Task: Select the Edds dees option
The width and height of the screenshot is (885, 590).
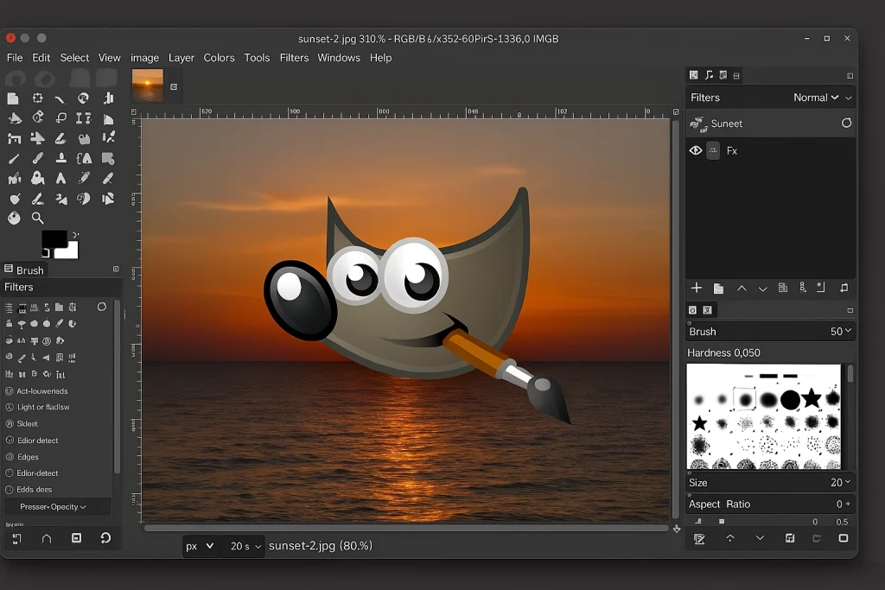Action: coord(29,490)
